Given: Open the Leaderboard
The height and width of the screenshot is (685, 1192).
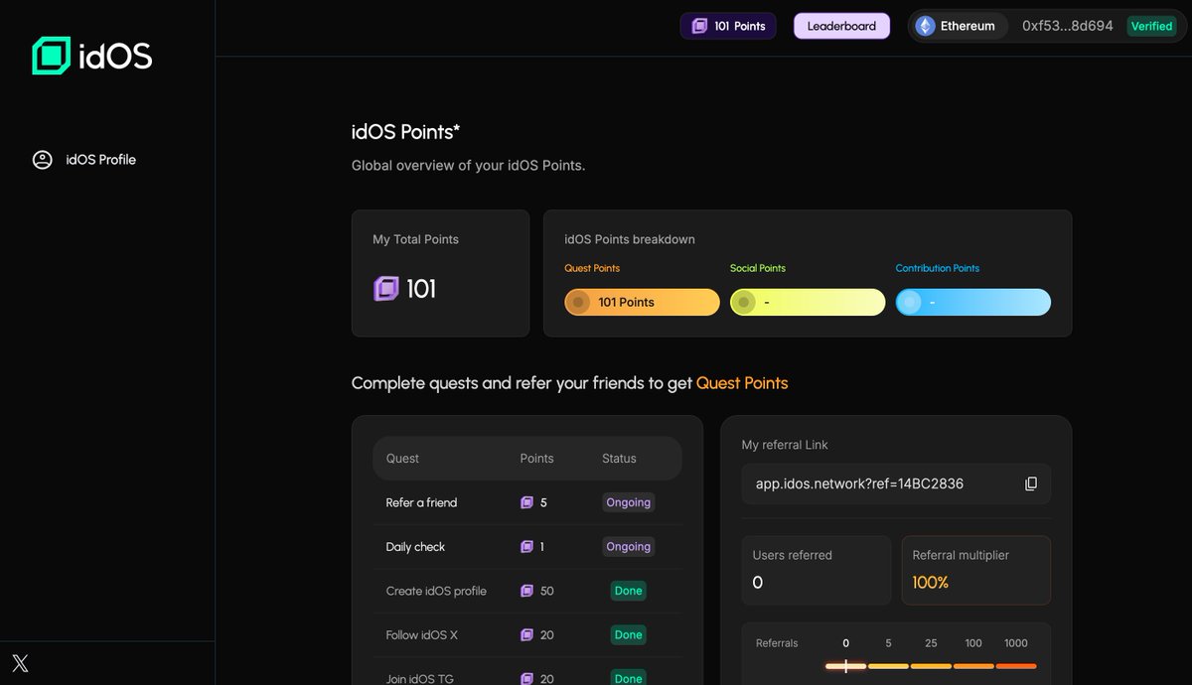Looking at the screenshot, I should pyautogui.click(x=841, y=26).
